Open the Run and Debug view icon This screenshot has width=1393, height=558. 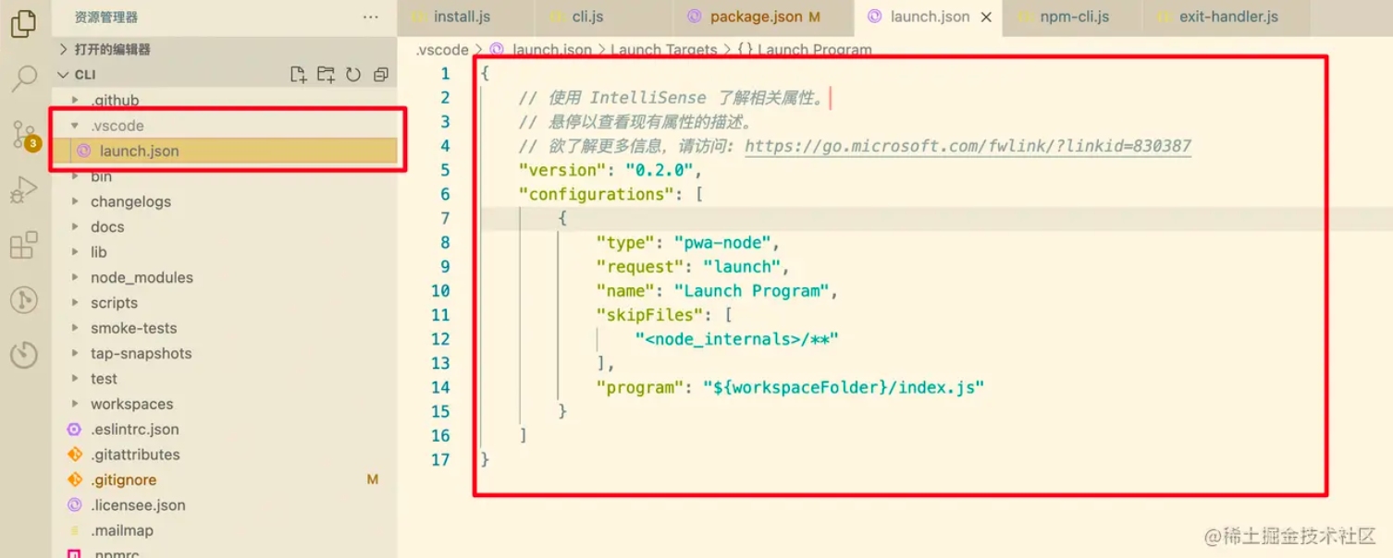[23, 189]
